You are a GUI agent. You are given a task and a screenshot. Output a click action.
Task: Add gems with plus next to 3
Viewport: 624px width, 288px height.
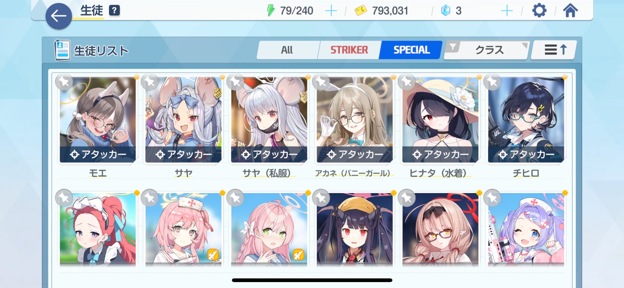pyautogui.click(x=507, y=11)
